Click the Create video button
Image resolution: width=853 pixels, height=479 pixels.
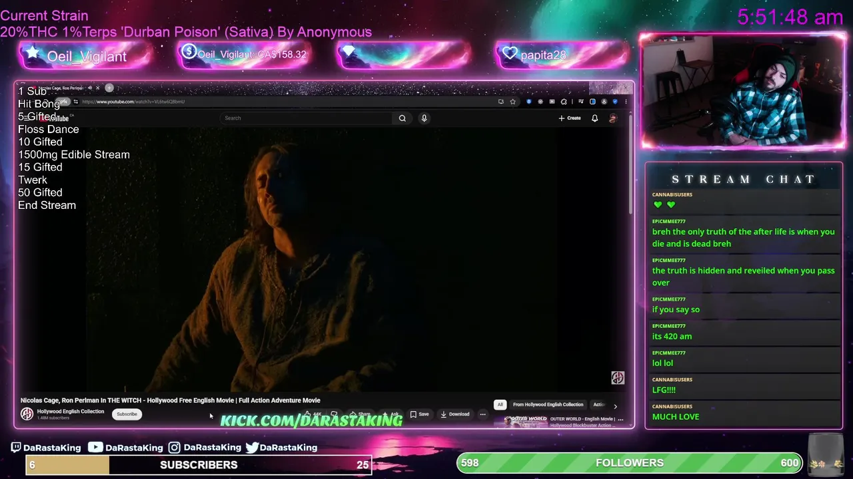(570, 118)
